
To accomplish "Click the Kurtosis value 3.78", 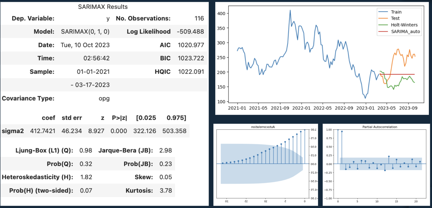I will 166,190.
